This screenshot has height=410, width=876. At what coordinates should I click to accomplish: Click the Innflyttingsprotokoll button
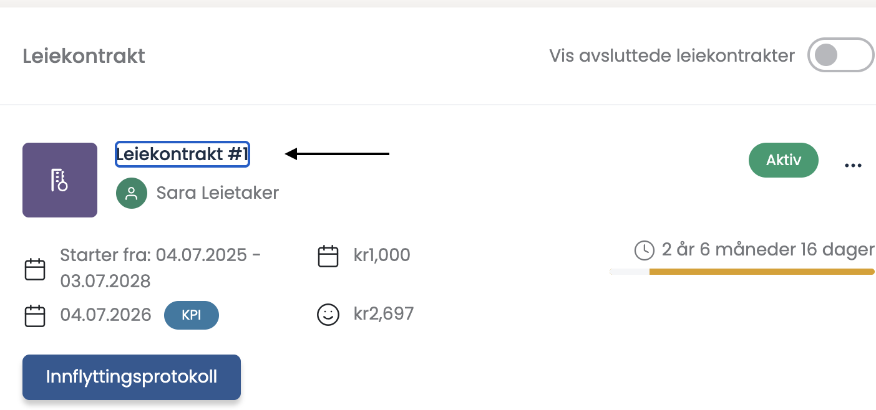132,377
